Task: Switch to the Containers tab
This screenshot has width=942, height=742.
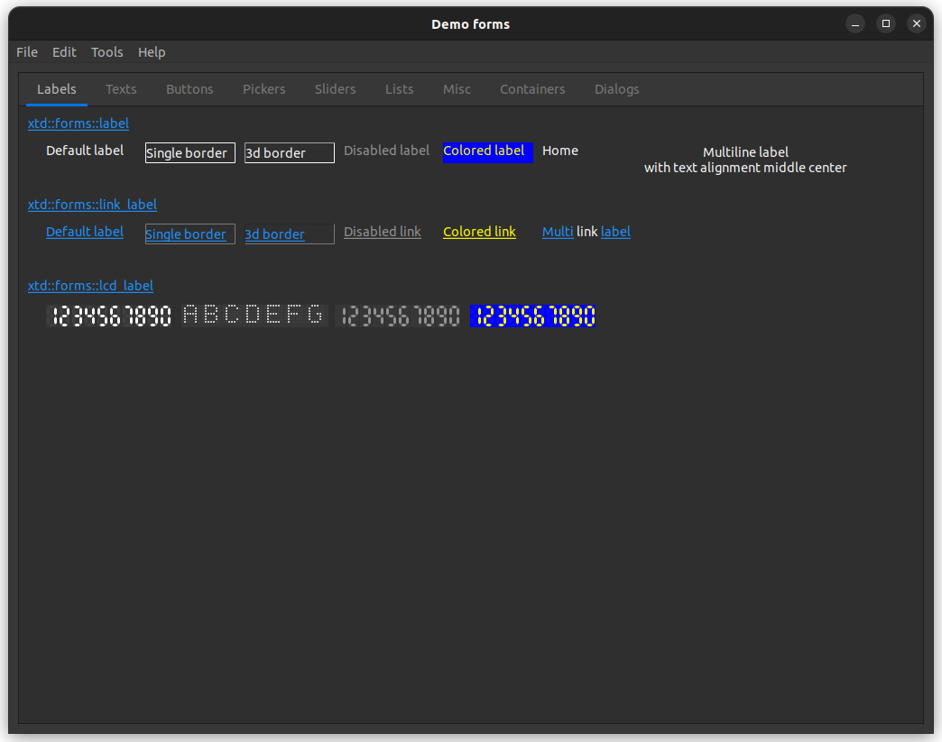Action: [x=532, y=89]
